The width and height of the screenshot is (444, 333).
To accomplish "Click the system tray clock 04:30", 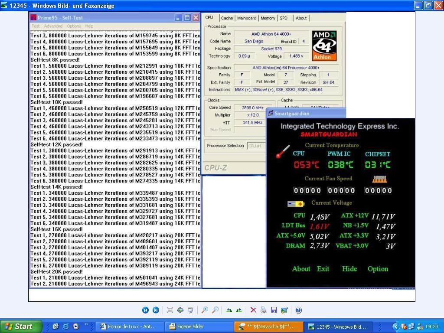I will 432,326.
